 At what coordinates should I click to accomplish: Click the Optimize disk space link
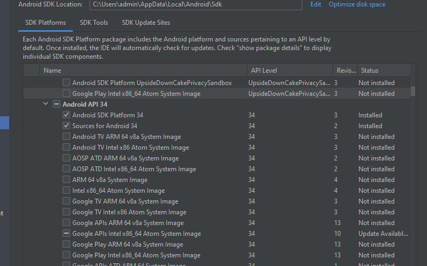tap(357, 4)
